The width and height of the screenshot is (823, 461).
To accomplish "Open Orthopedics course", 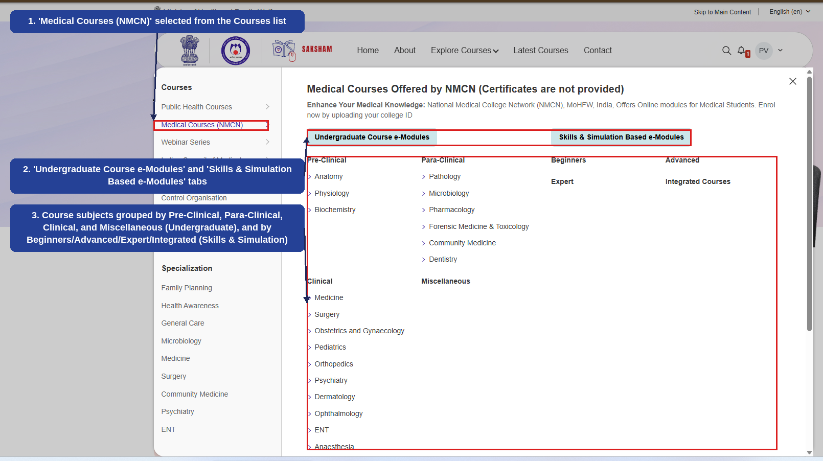I will tap(334, 364).
